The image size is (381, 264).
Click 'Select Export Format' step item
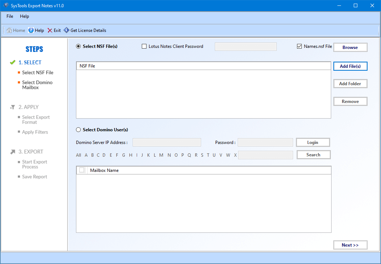coord(36,120)
